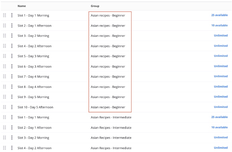Image resolution: width=232 pixels, height=152 pixels.
Task: Click 'Asian recipes - Beginner' in Slot 10 row
Action: pyautogui.click(x=108, y=107)
